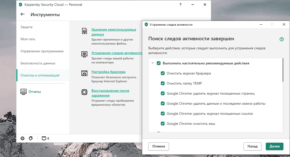
Task: Open notifications icon showing 4
Action: [x=45, y=138]
